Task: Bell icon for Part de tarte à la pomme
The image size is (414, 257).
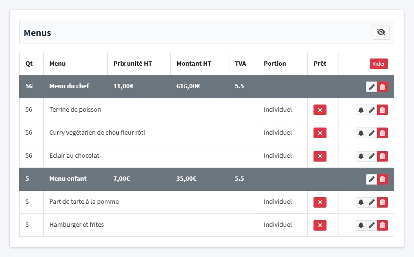Action: click(x=361, y=202)
